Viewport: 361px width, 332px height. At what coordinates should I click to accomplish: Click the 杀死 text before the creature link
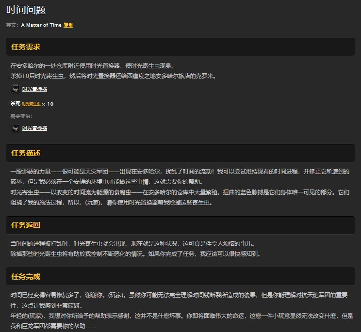16,104
